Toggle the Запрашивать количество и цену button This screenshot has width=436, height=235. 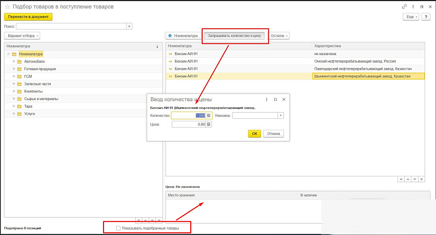tap(235, 36)
